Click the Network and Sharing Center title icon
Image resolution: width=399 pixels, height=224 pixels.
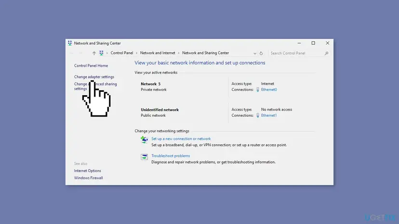click(70, 43)
